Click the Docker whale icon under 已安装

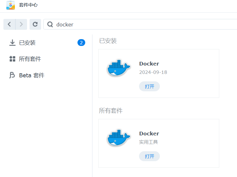click(x=118, y=68)
